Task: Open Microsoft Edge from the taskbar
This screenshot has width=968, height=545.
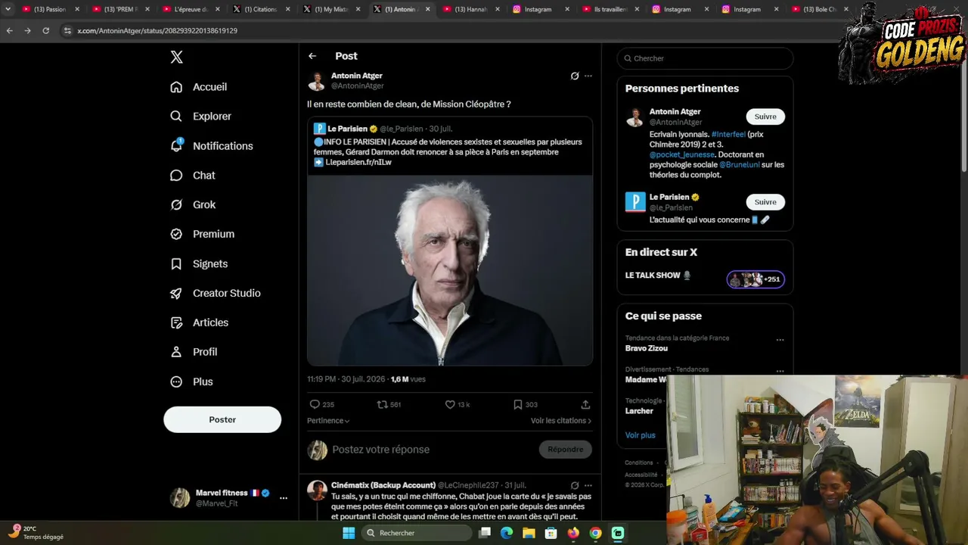Action: pos(507,533)
